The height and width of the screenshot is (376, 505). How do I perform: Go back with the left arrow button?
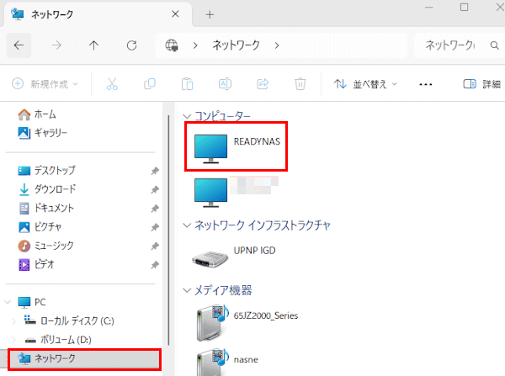[x=19, y=45]
